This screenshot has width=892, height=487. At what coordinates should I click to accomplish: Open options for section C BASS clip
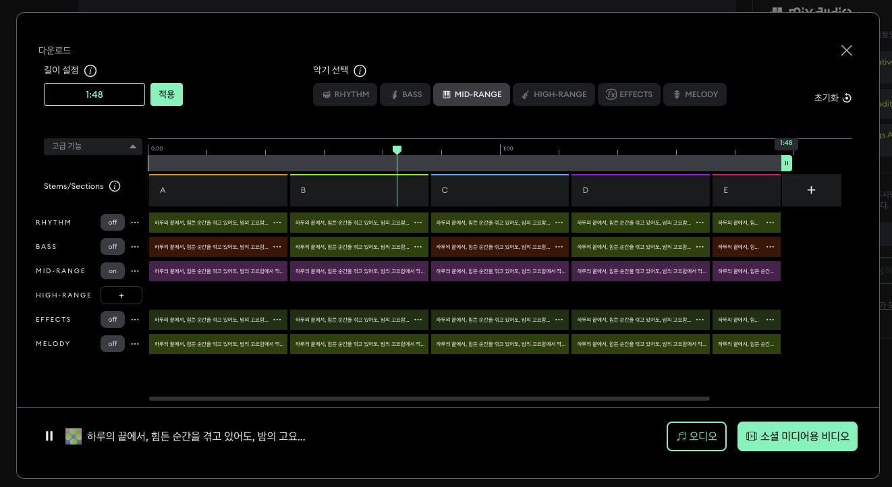(559, 247)
